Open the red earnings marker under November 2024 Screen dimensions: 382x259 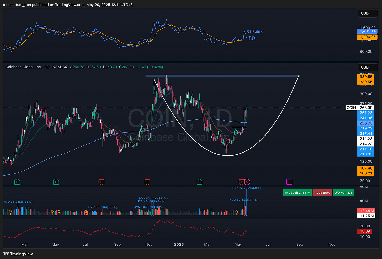(147, 182)
